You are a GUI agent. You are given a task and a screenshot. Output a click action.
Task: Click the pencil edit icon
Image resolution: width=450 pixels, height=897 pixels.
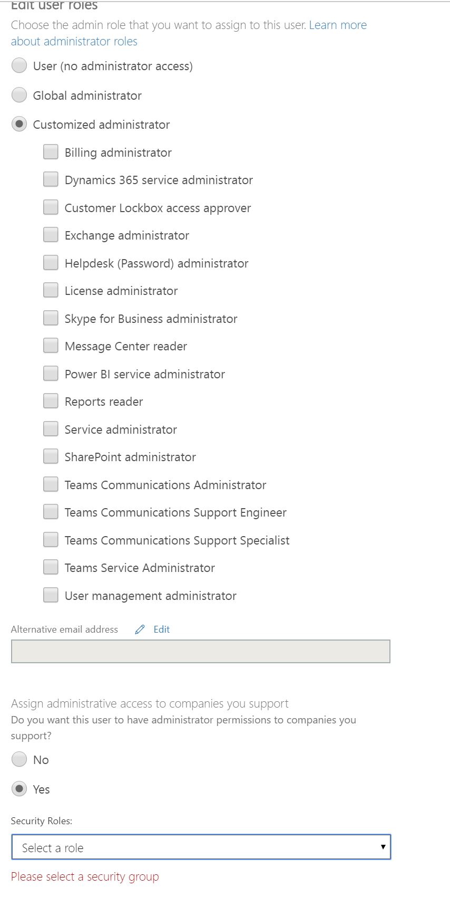point(140,629)
